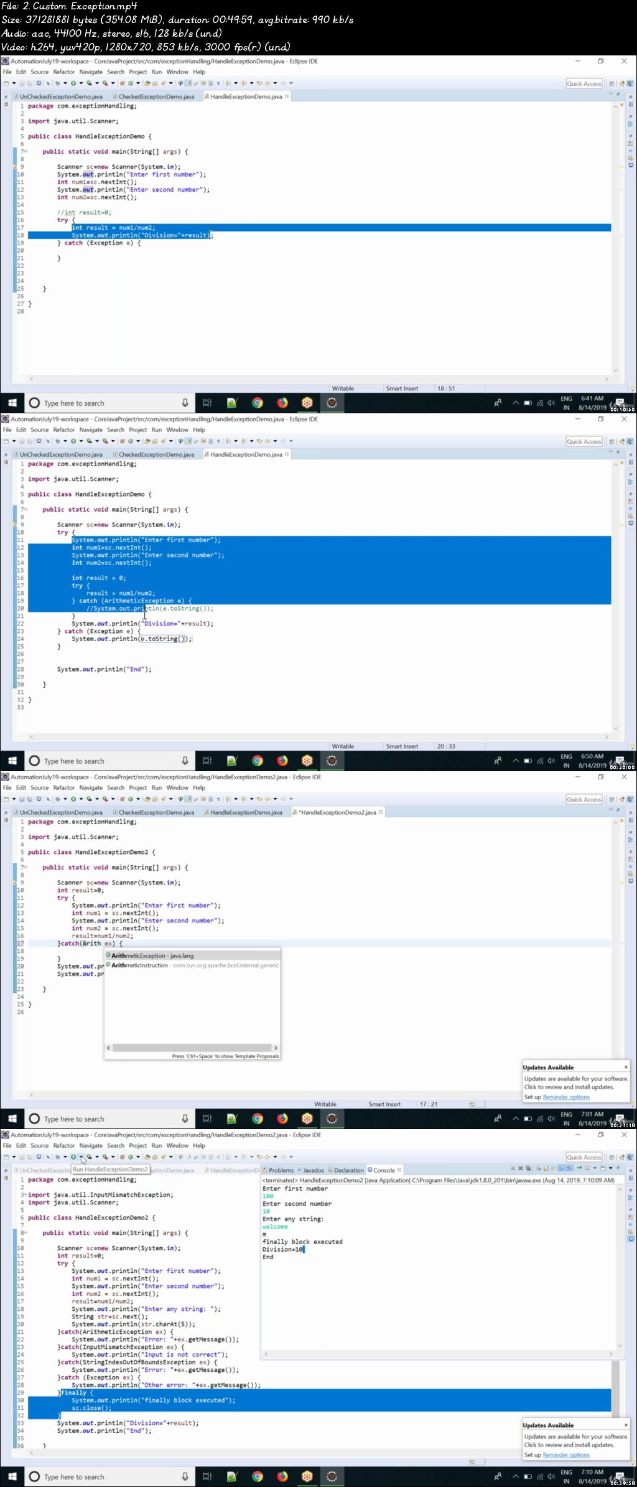Click the Quick Access field in the 6:50 AM frame

click(584, 441)
